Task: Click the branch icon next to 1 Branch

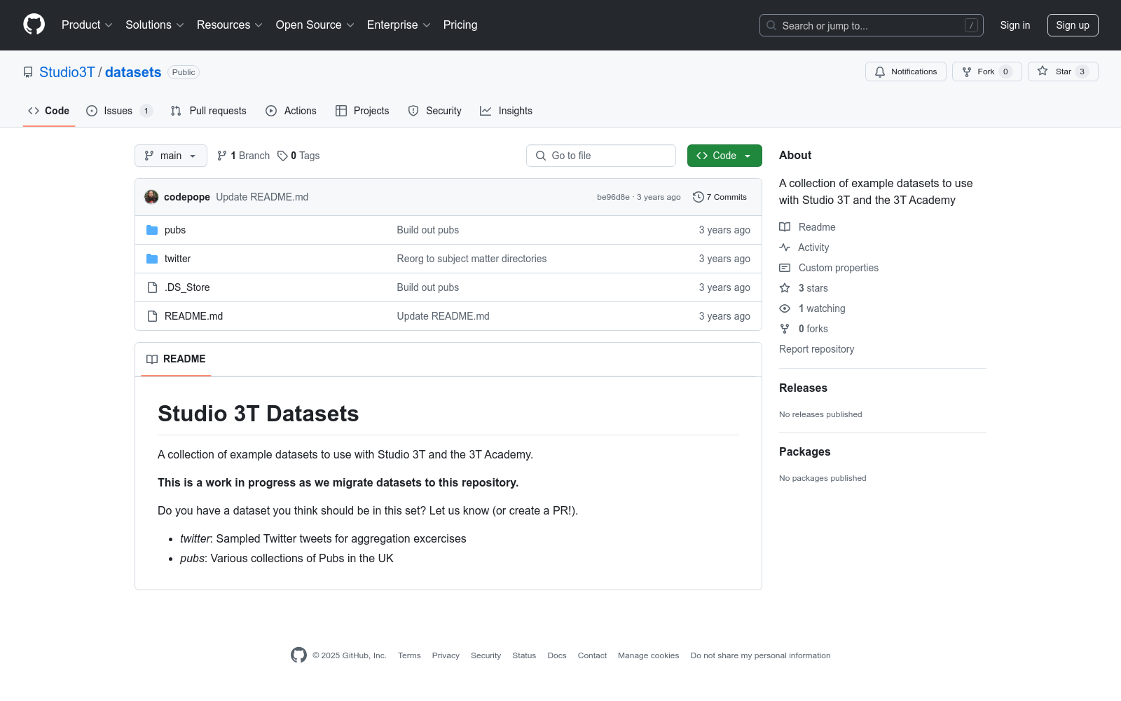Action: pos(222,156)
